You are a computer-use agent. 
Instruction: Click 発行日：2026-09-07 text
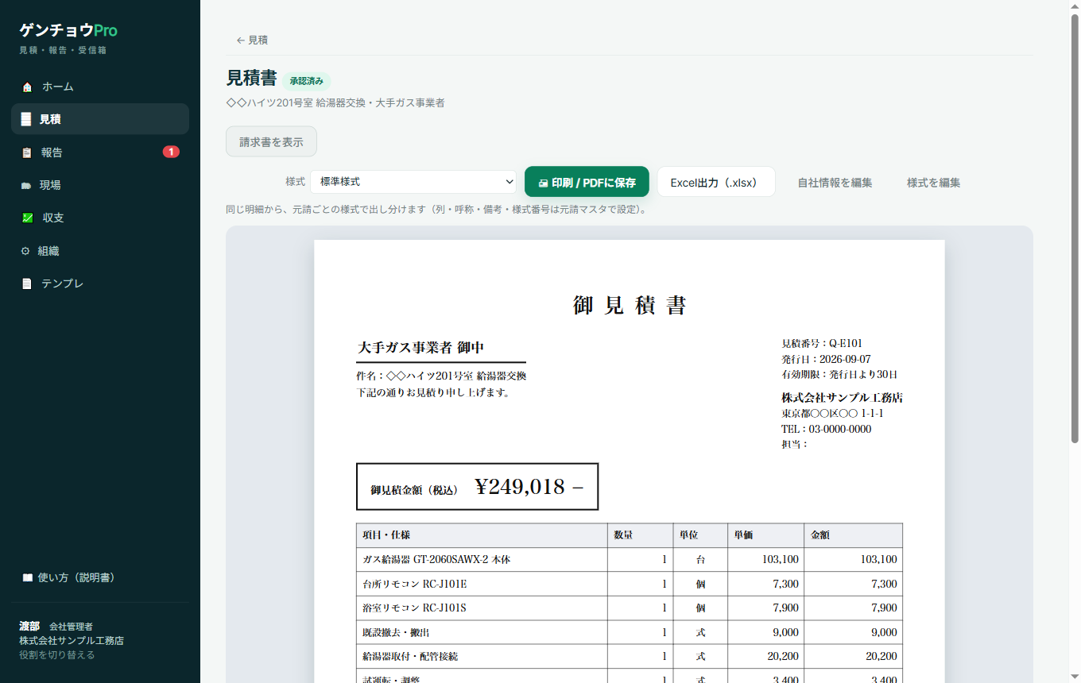[826, 359]
